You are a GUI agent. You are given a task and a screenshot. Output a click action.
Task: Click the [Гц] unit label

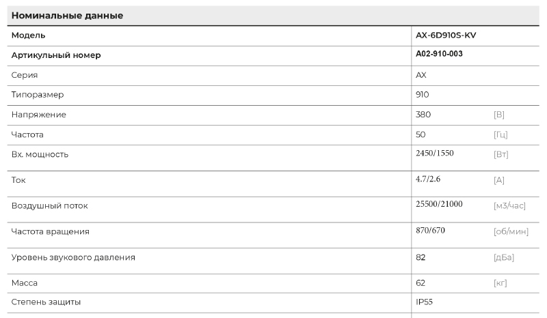point(501,135)
